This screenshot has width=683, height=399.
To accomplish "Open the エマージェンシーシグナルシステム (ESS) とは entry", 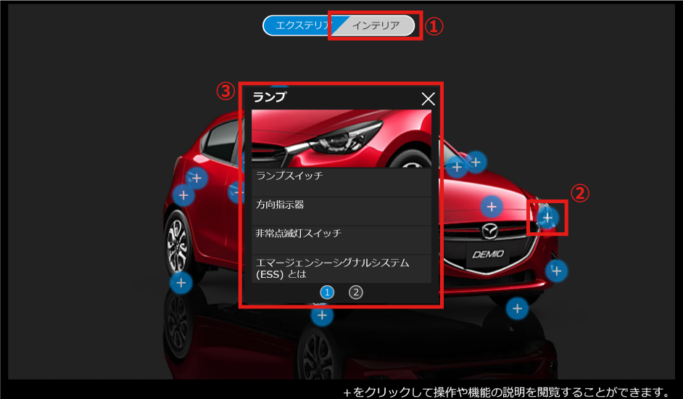I will [341, 268].
